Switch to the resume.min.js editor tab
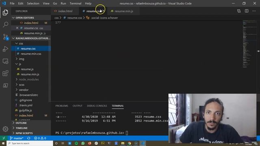260x146 pixels. pos(123,11)
